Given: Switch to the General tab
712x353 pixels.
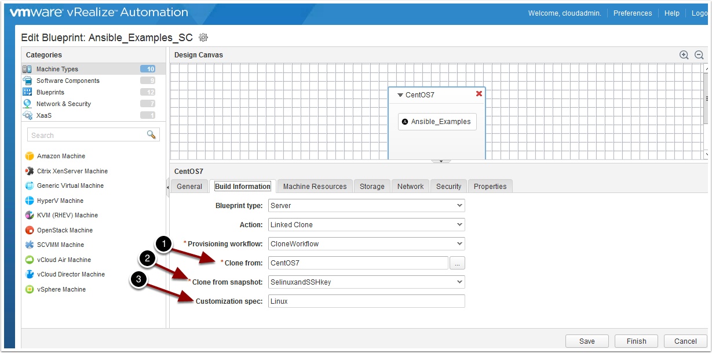Looking at the screenshot, I should point(189,186).
